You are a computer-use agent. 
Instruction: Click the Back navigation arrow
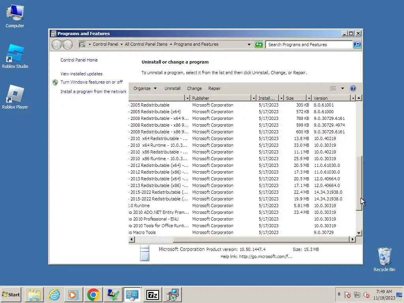click(x=56, y=45)
